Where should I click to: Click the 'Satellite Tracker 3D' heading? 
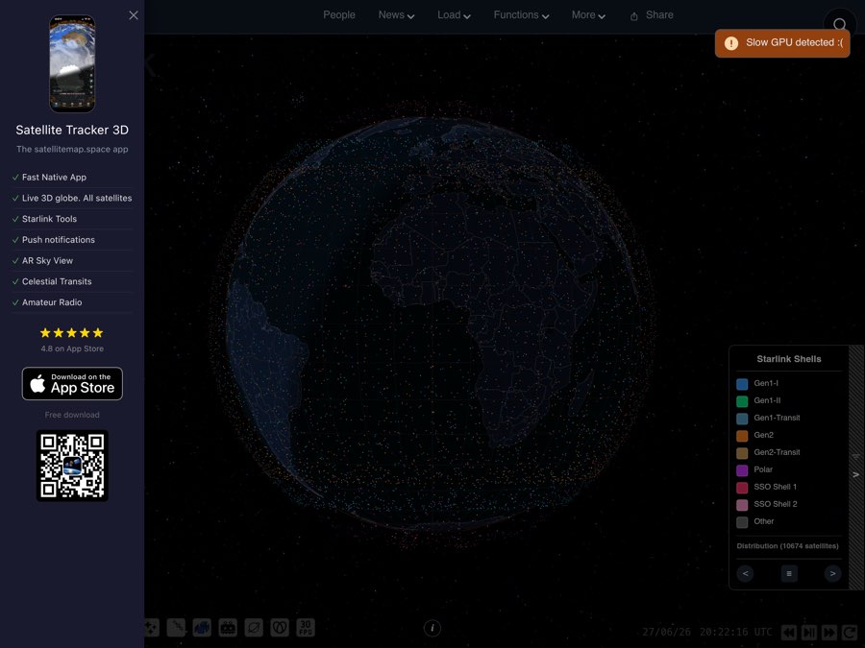coord(72,130)
